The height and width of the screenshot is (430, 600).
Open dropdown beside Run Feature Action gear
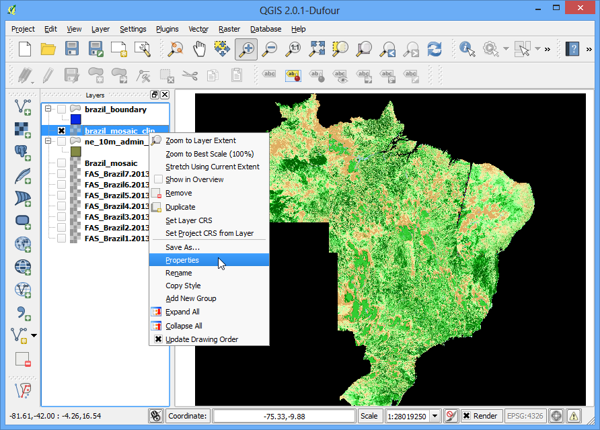pyautogui.click(x=506, y=49)
